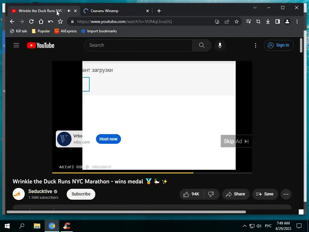Click the Share button below the video
309x232 pixels.
(236, 194)
